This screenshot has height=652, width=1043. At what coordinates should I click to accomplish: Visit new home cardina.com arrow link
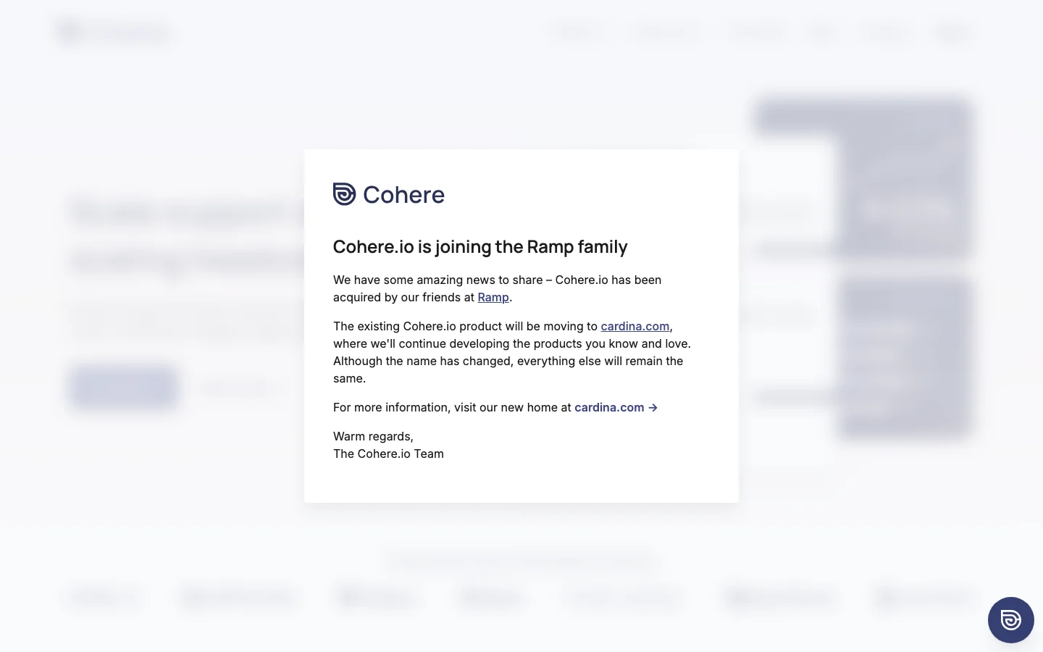click(x=616, y=407)
